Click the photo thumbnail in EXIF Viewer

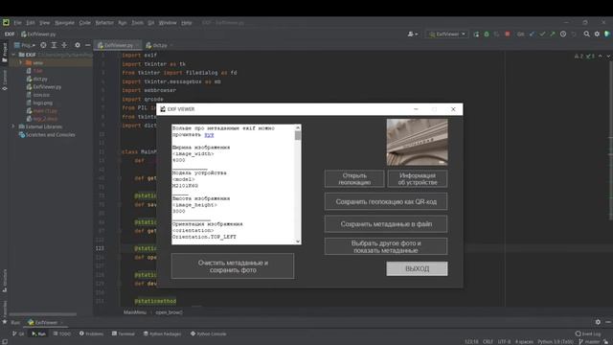[418, 143]
